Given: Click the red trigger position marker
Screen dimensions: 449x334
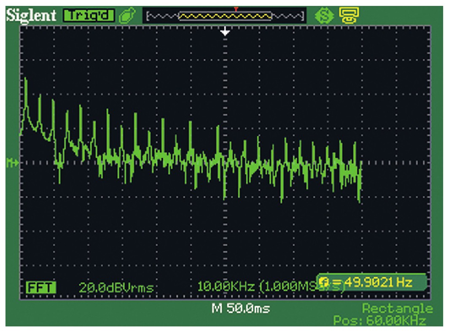Looking at the screenshot, I should click(236, 9).
